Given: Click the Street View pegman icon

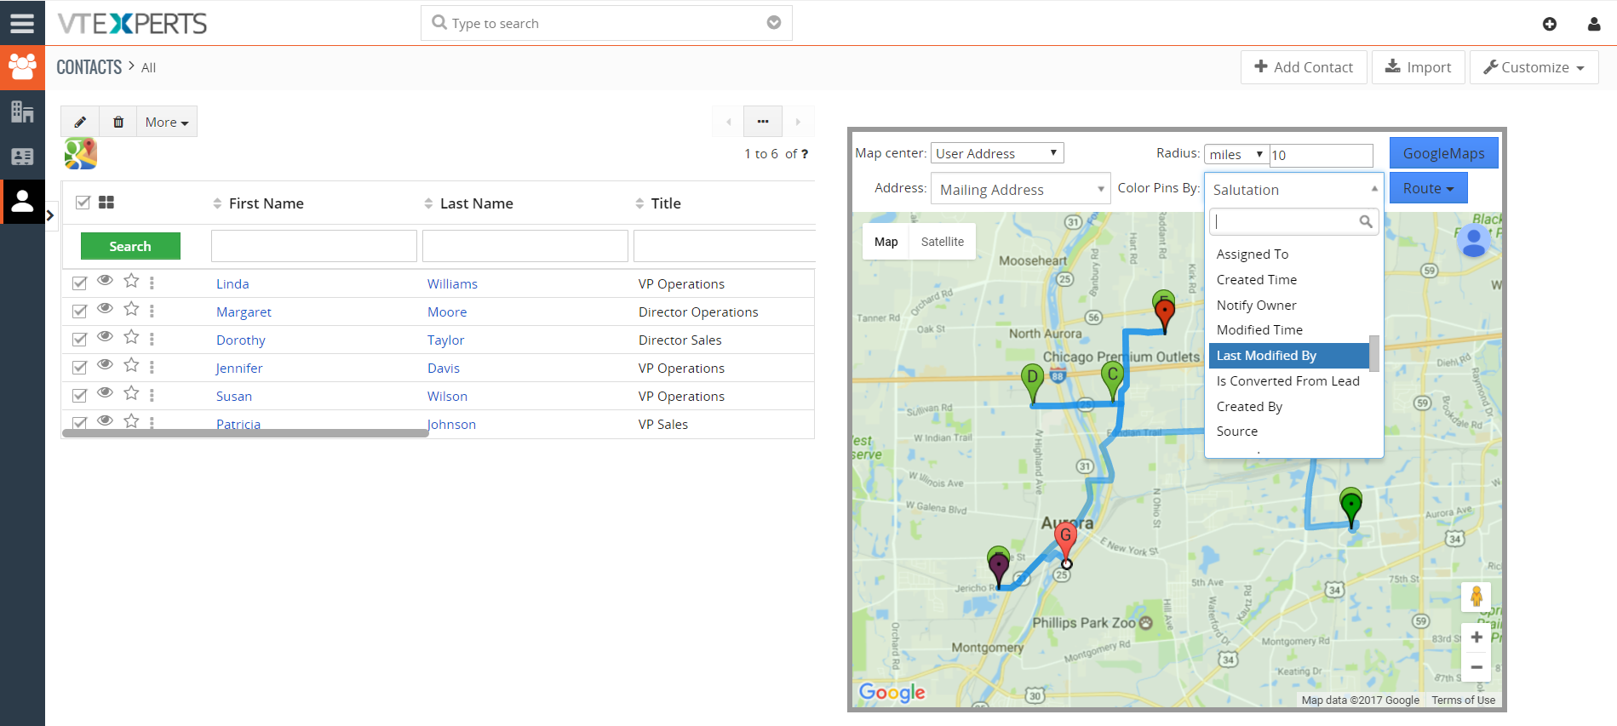Looking at the screenshot, I should (1477, 597).
